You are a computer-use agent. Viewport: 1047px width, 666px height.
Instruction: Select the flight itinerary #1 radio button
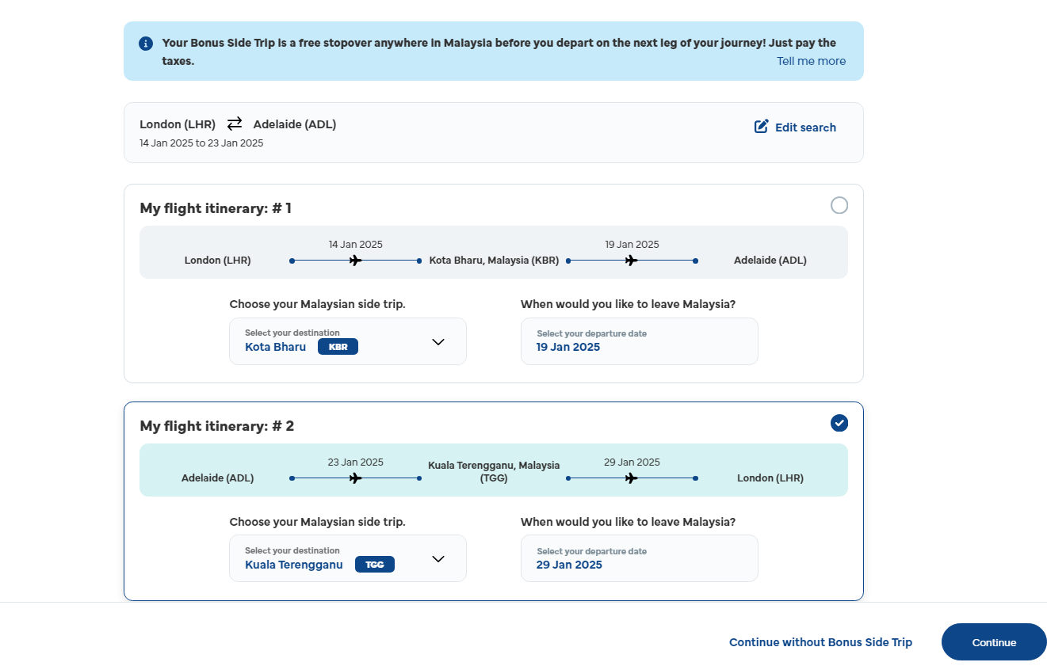(839, 206)
